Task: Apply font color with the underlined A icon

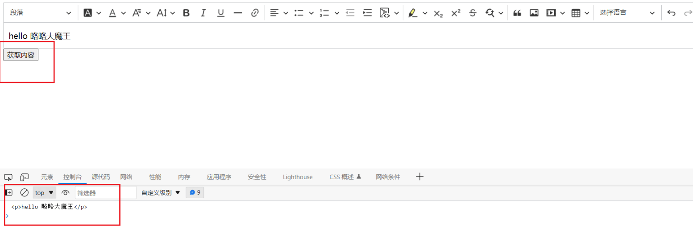Action: (112, 13)
